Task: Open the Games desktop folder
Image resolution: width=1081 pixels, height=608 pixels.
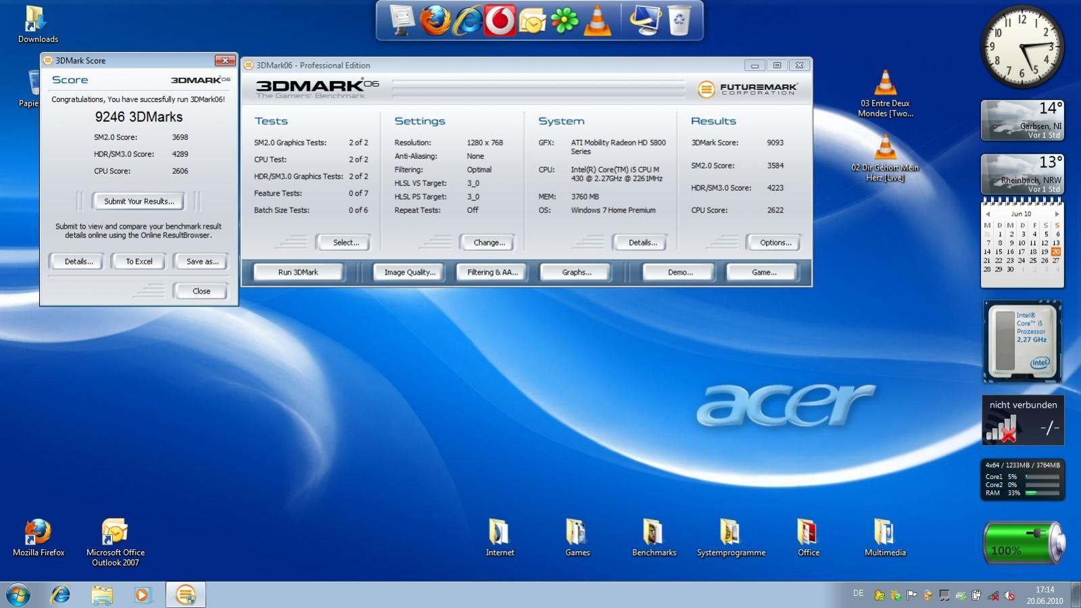Action: (577, 538)
